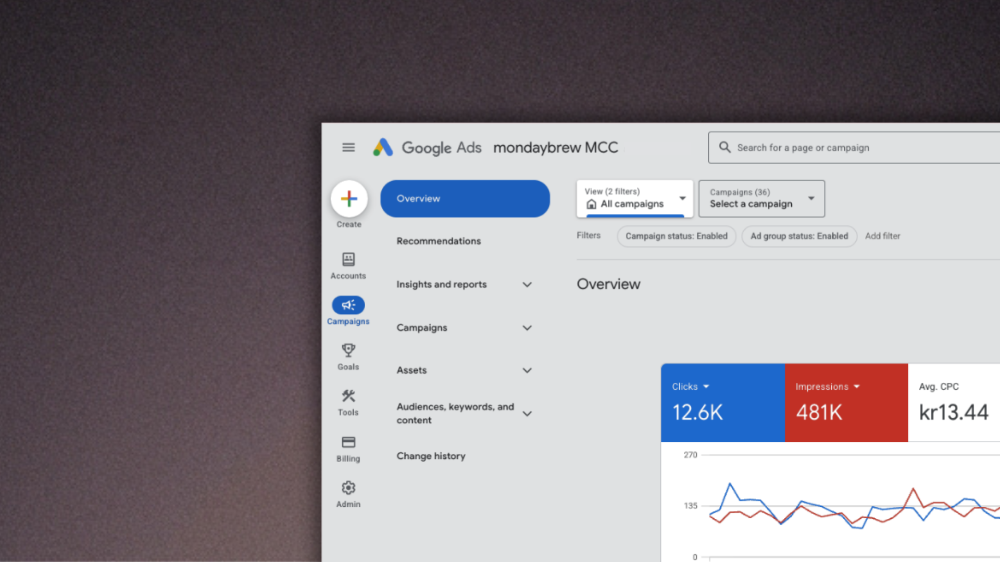Open the Billing card icon

(348, 442)
